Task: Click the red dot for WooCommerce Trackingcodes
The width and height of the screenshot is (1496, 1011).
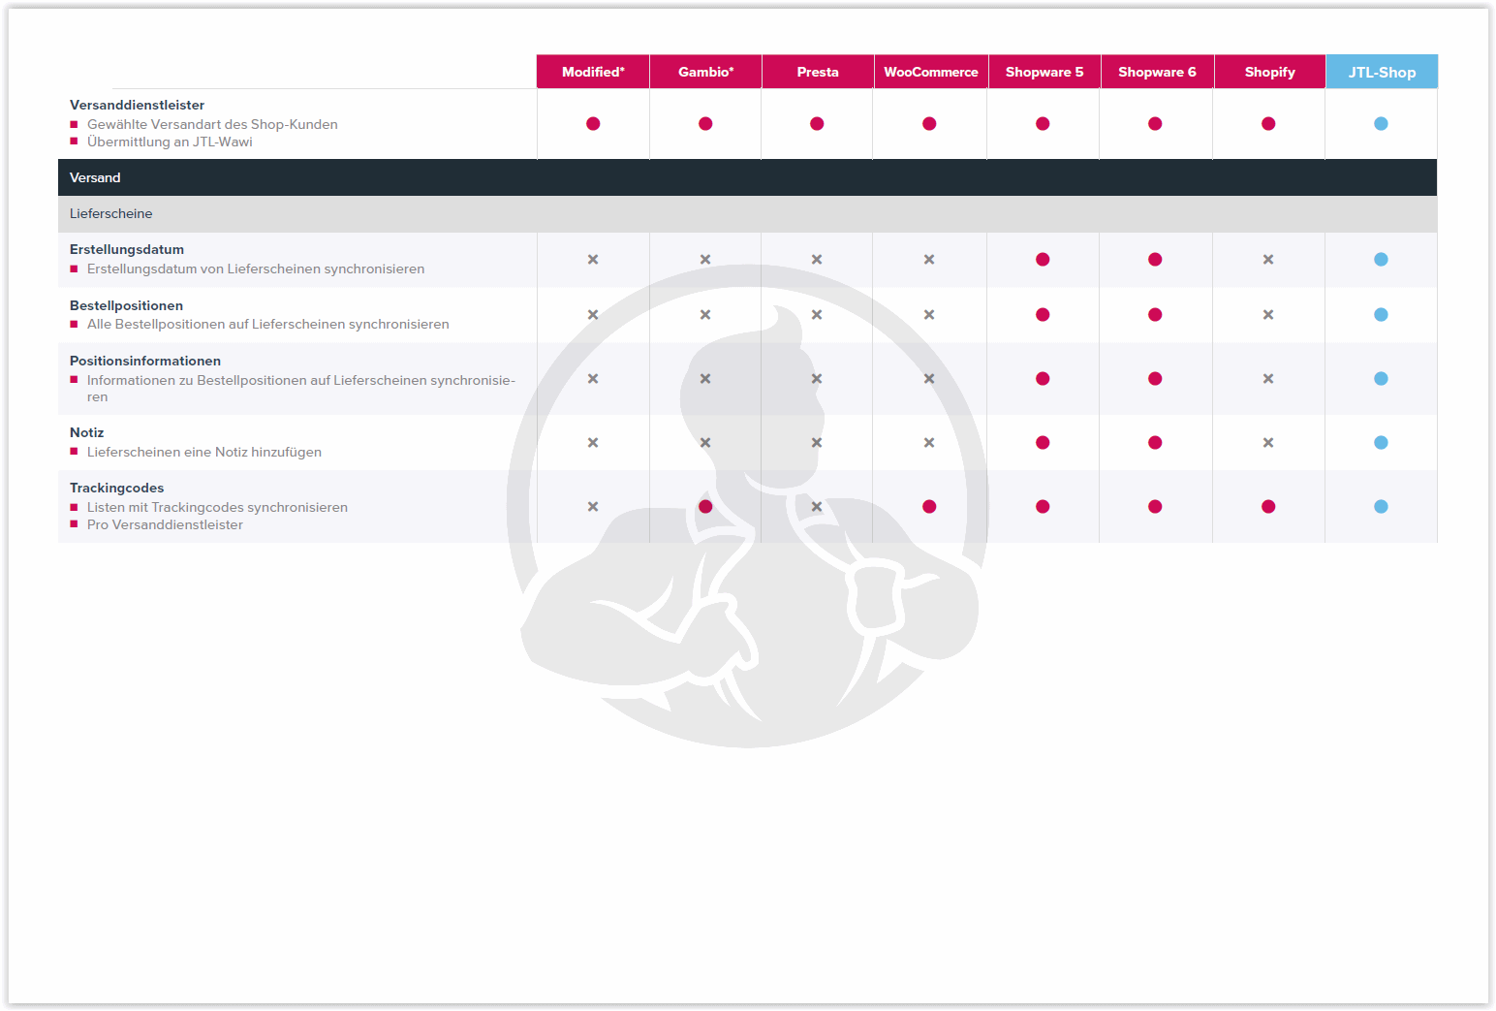Action: point(929,507)
